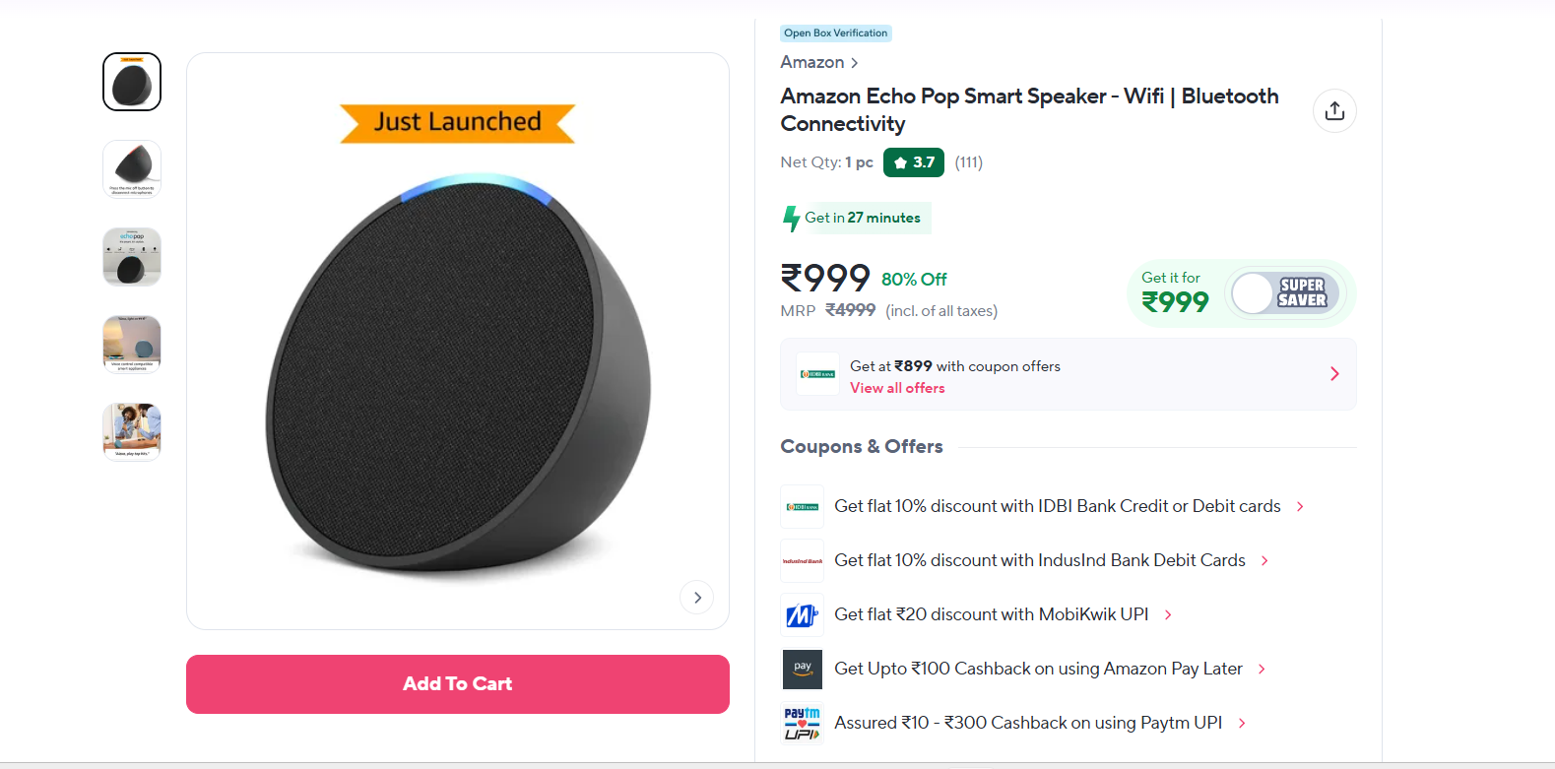Click the Open Box Verification tag

pos(835,33)
